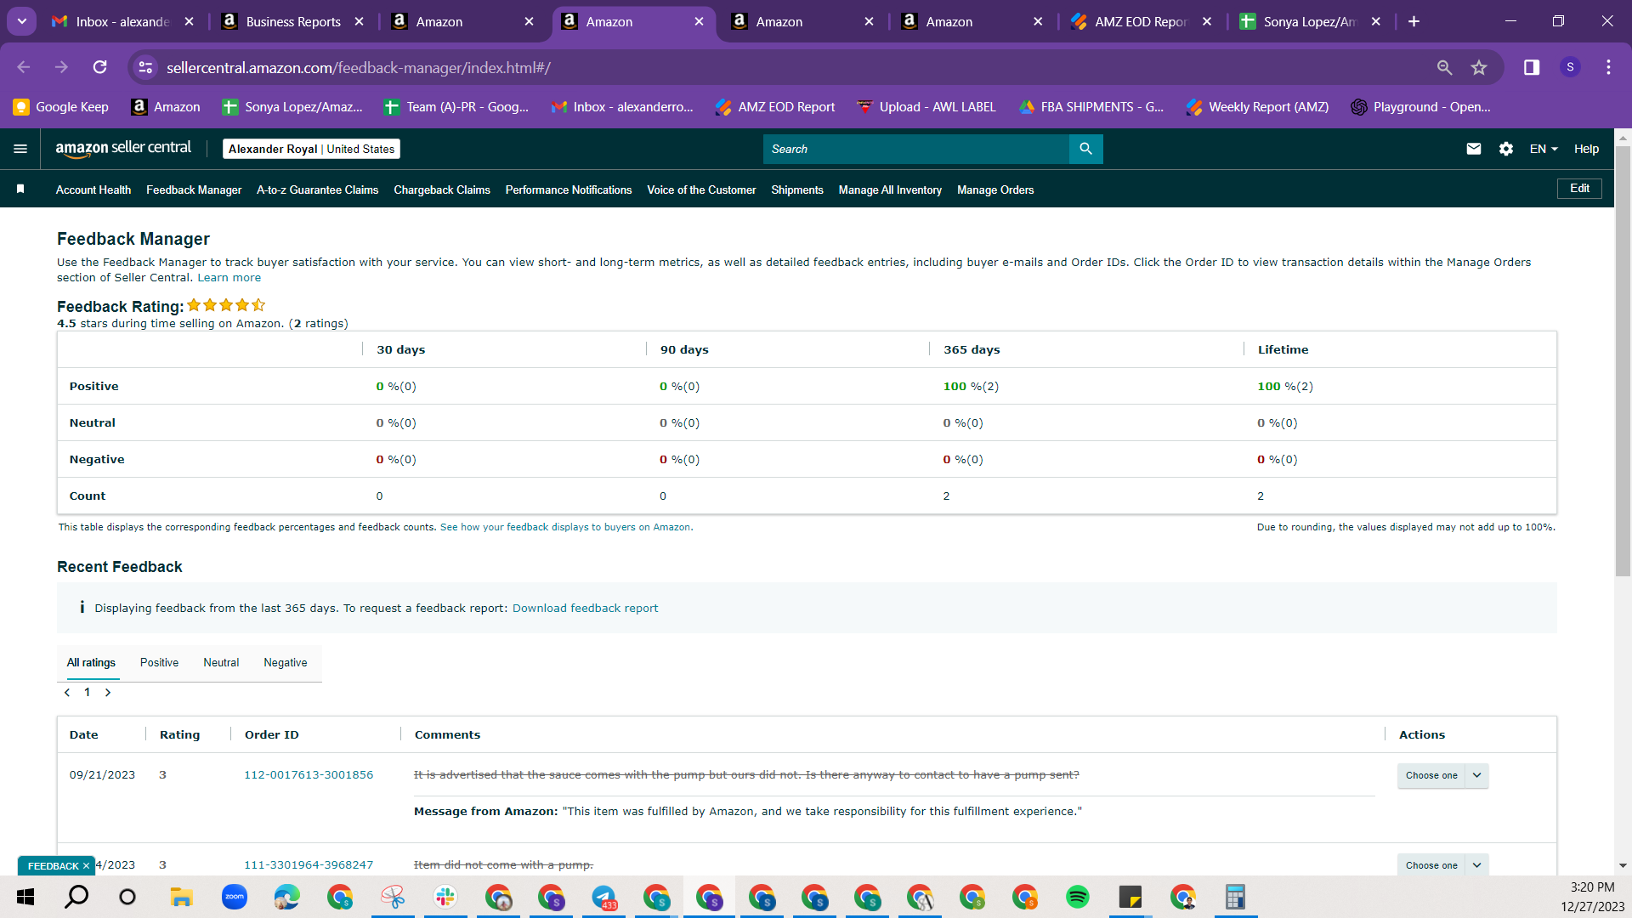
Task: Select the All ratings tab
Action: 91,663
